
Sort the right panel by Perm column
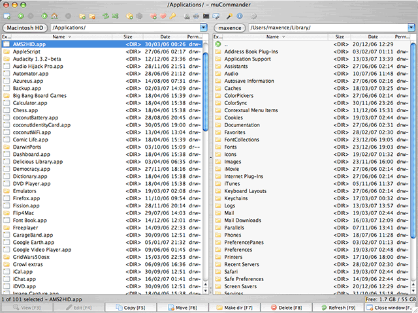coord(402,37)
